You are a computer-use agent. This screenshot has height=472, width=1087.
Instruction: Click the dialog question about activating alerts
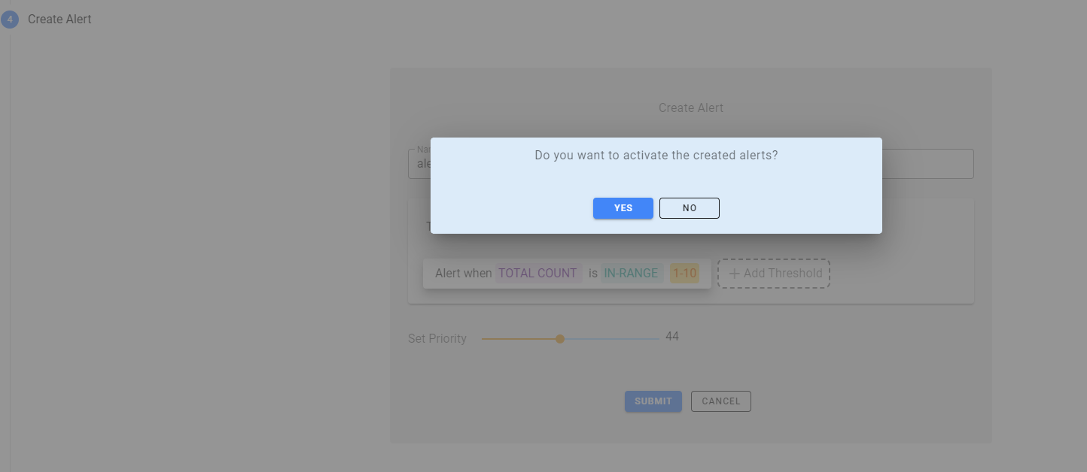click(656, 156)
